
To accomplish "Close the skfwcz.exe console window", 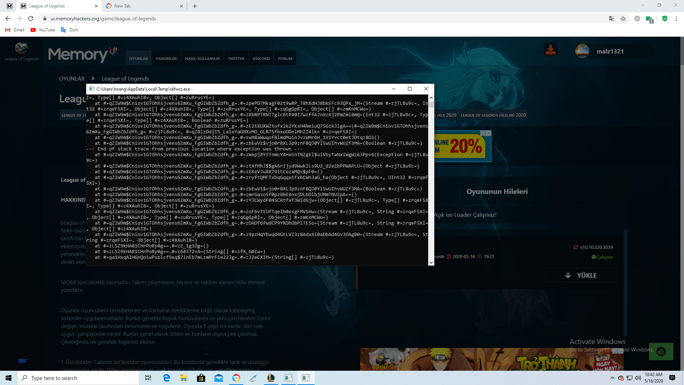I will (x=426, y=89).
